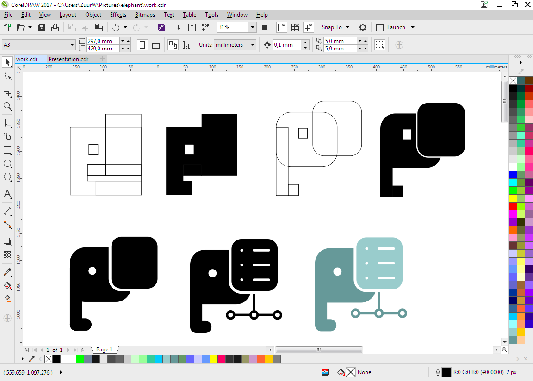This screenshot has width=533, height=381.
Task: Pick yellow swatch in bottom document palette
Action: pyautogui.click(x=213, y=359)
